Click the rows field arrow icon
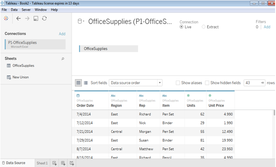 (x=263, y=83)
